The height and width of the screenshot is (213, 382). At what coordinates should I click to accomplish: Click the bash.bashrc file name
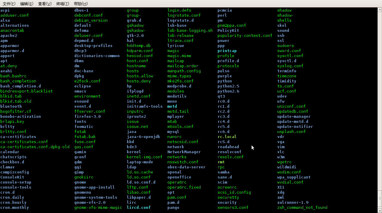13,76
